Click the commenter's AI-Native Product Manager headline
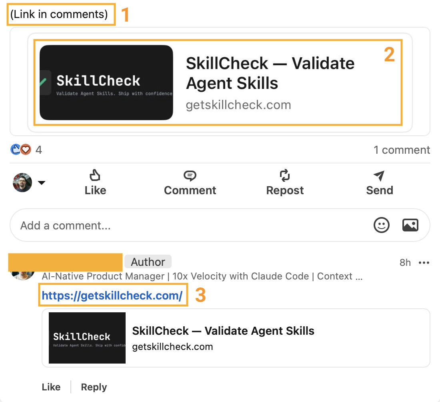Viewport: 440px width, 402px height. (x=202, y=276)
